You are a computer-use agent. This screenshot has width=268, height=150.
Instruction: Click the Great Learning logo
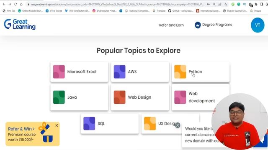(x=20, y=24)
